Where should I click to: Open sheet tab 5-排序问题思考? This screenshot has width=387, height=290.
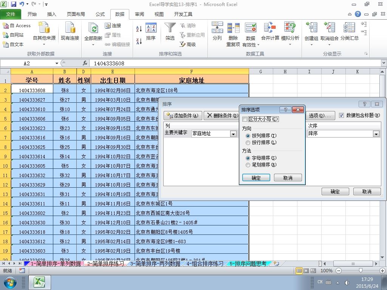(248, 264)
